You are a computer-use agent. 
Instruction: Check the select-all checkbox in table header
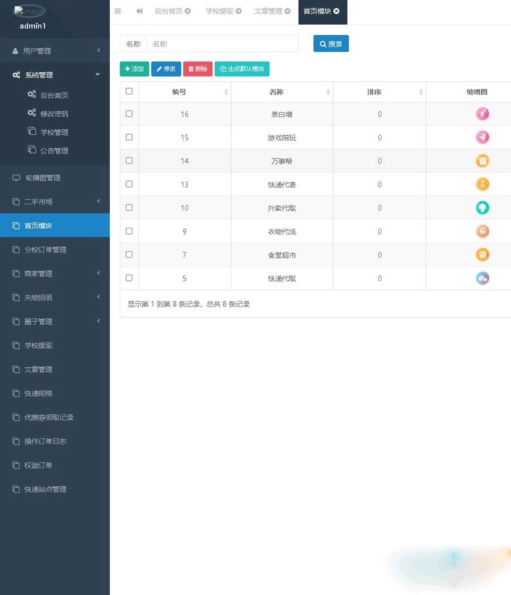(129, 91)
